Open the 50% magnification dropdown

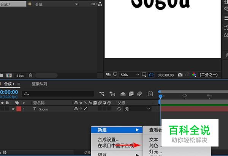tap(130, 75)
